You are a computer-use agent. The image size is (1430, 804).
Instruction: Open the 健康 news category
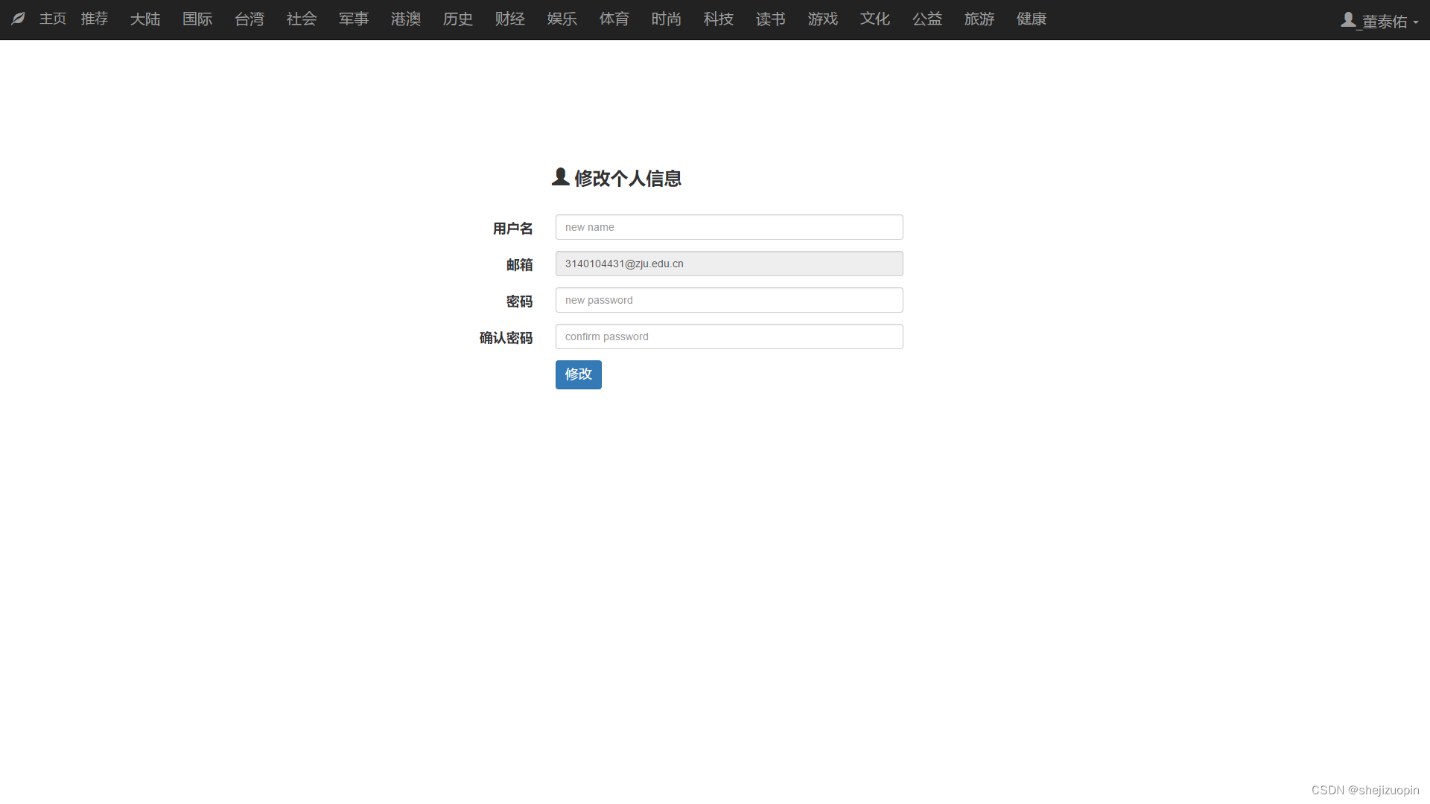click(1032, 19)
